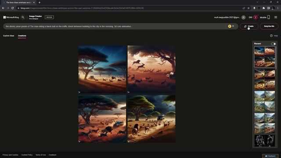The width and height of the screenshot is (281, 158).
Task: Click the rewards points 260 count
Action: (x=250, y=18)
